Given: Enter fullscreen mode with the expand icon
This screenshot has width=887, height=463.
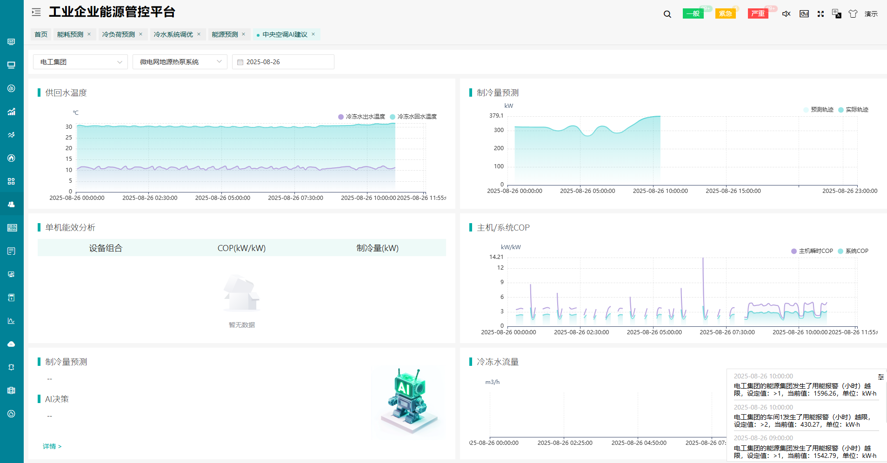Looking at the screenshot, I should [820, 14].
